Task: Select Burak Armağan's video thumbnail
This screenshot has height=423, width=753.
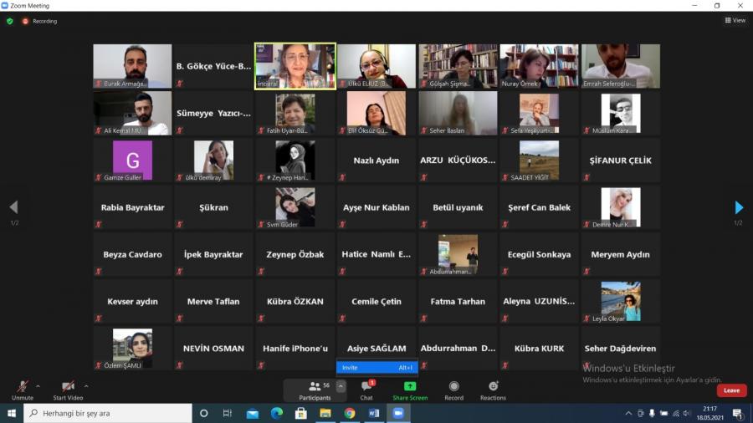Action: (132, 66)
